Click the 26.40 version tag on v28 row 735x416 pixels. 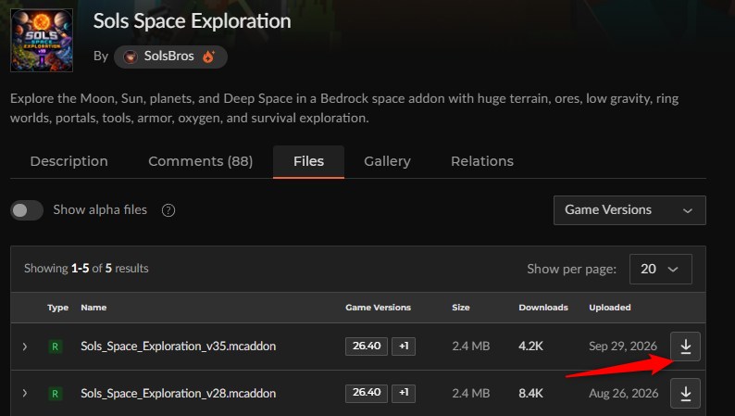point(367,393)
